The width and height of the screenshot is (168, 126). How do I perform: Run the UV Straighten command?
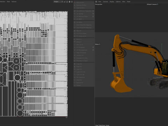click(x=80, y=47)
